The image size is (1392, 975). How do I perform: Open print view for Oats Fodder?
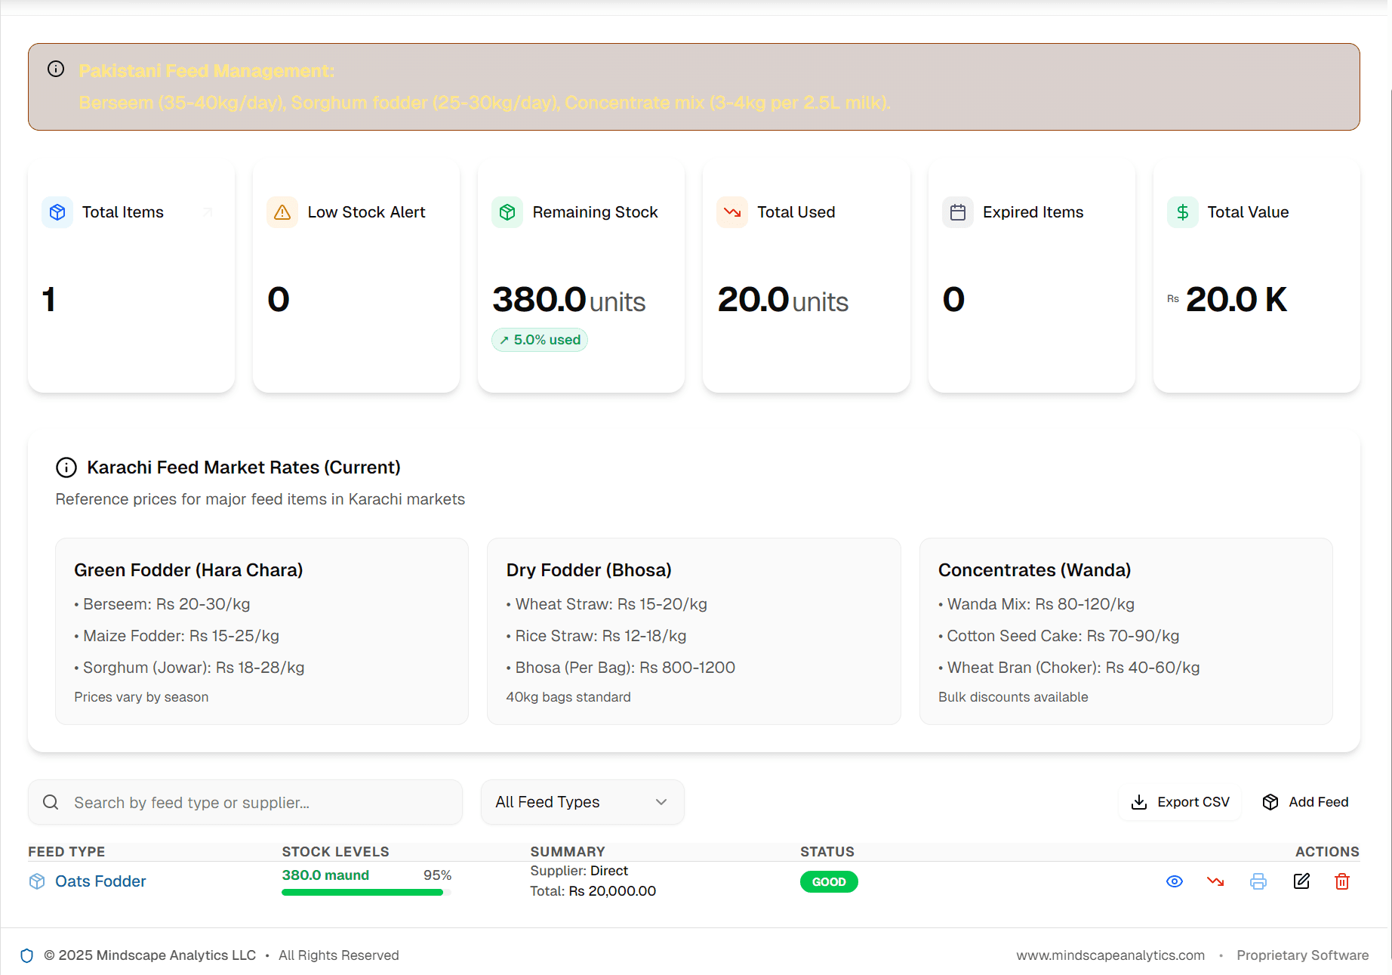tap(1258, 881)
